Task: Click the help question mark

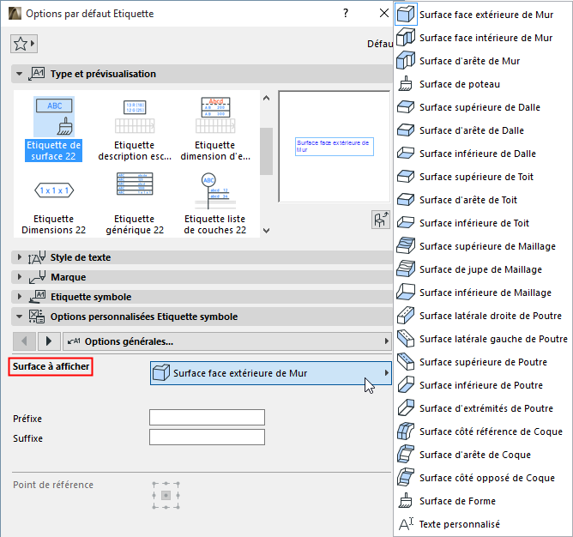Action: tap(346, 14)
